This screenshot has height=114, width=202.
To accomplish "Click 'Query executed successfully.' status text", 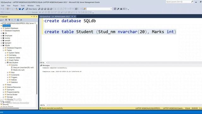I will 52,108.
